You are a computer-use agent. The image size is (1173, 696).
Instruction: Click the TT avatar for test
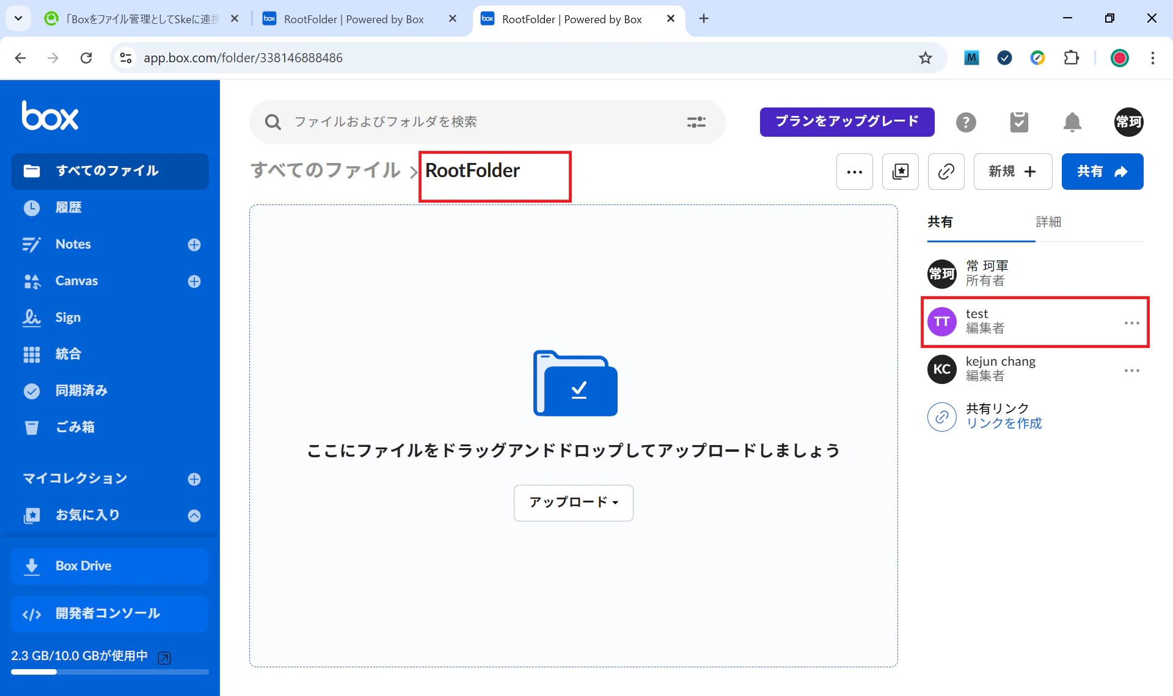tap(942, 322)
